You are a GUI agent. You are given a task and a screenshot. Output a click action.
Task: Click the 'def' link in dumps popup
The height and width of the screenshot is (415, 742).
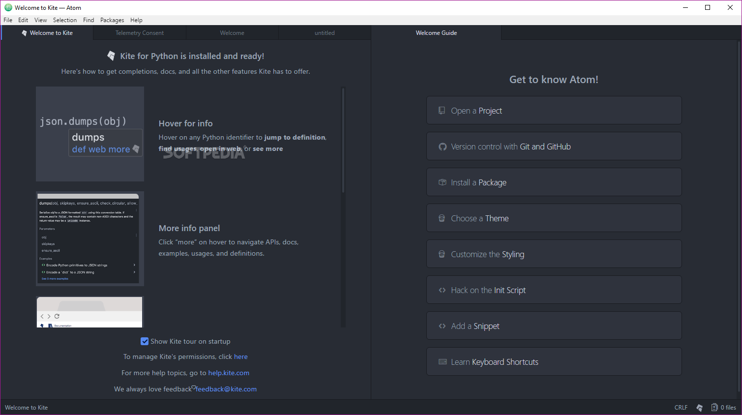pos(79,149)
